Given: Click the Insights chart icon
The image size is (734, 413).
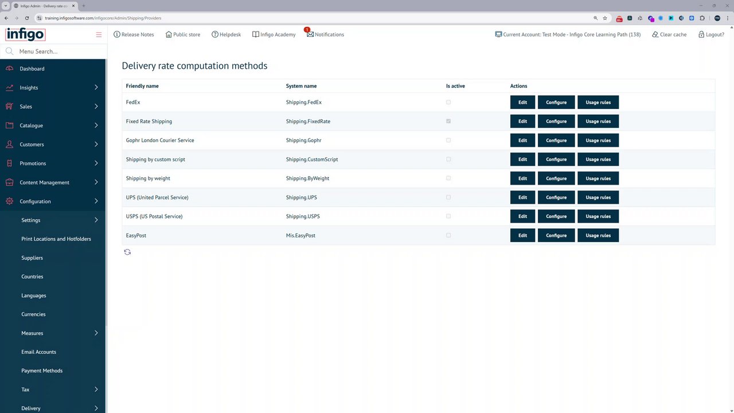Looking at the screenshot, I should (9, 88).
